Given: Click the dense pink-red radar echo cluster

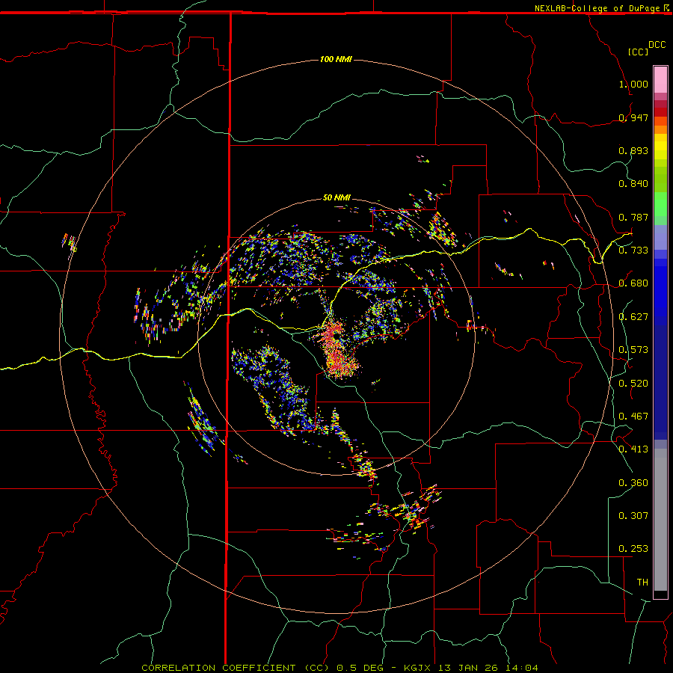Looking at the screenshot, I should click(337, 350).
